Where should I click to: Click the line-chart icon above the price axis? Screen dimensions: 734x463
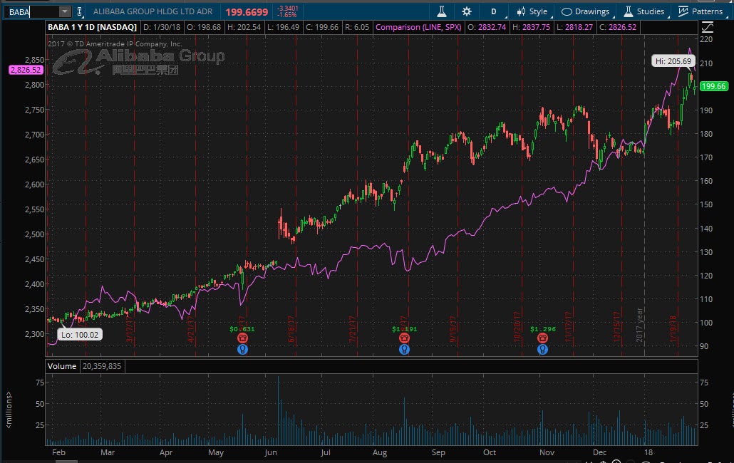point(707,27)
